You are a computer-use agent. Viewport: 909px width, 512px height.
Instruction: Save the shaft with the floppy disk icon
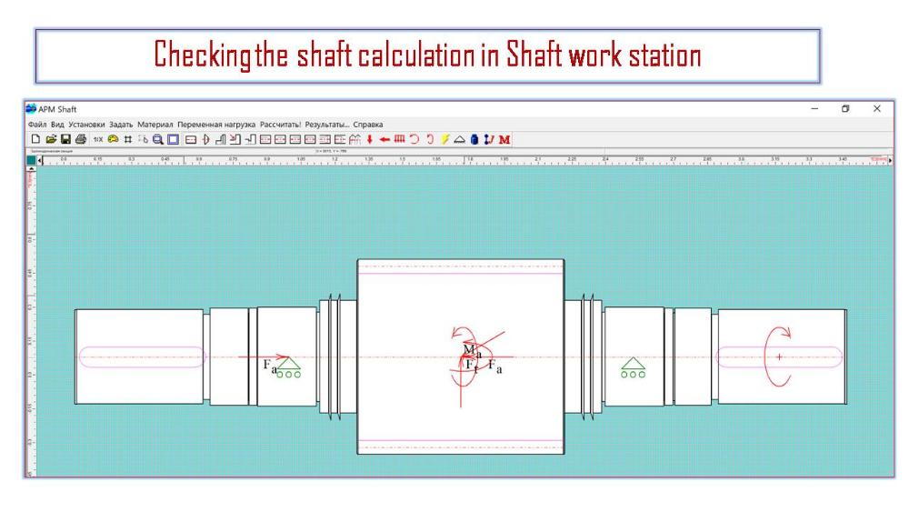(65, 139)
